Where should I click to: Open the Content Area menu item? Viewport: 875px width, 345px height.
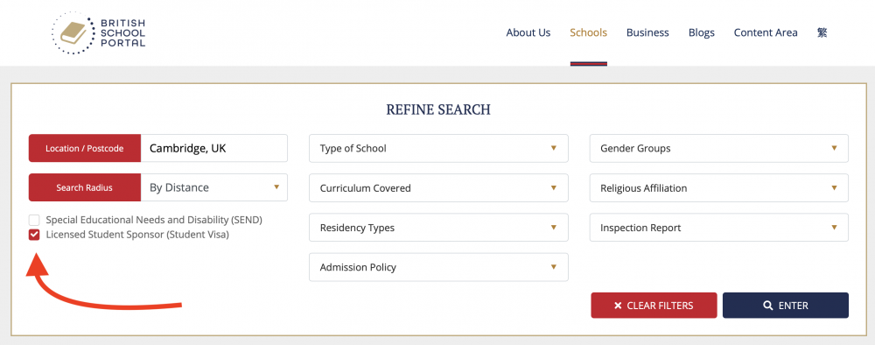(766, 32)
